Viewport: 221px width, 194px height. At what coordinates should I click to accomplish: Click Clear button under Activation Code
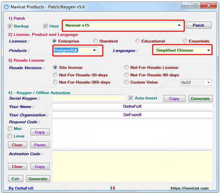click(17, 166)
